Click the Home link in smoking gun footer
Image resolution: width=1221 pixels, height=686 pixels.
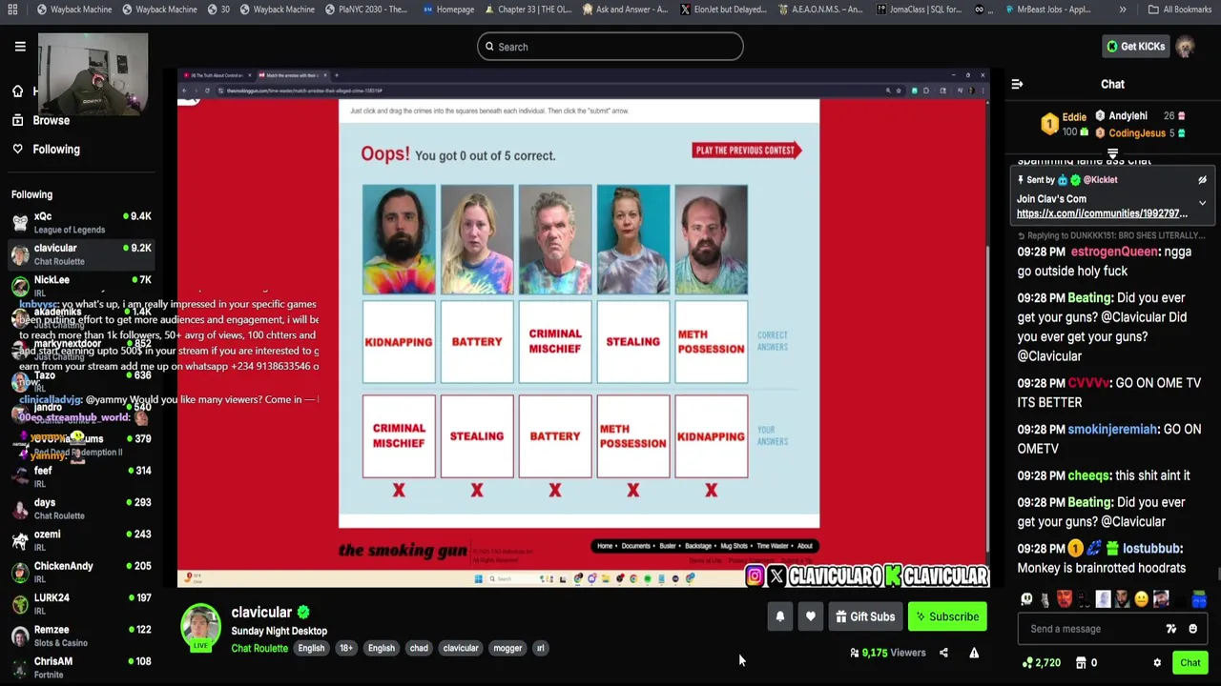tap(605, 546)
